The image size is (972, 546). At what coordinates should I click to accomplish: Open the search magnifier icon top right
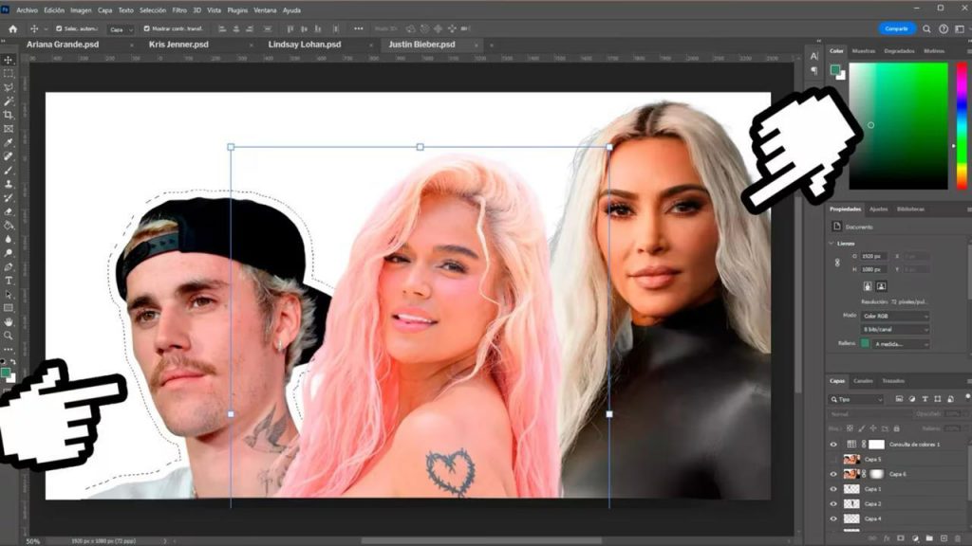[x=926, y=28]
